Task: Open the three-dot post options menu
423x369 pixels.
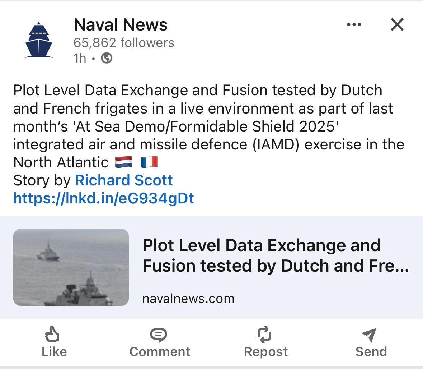Action: click(x=354, y=24)
